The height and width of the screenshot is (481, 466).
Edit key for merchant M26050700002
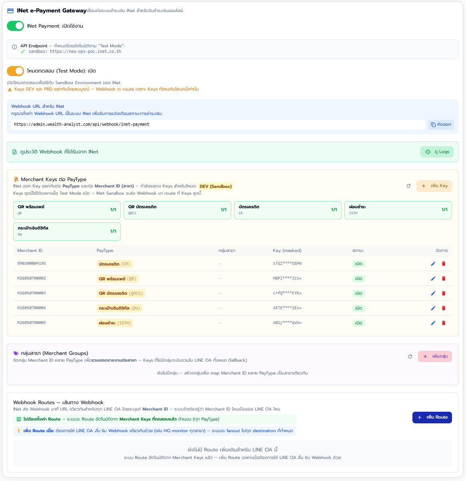433,278
